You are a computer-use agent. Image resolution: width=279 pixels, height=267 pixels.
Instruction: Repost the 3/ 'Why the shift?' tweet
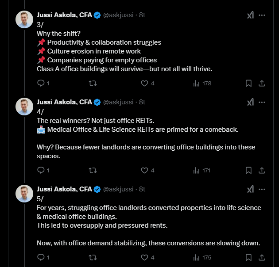[93, 83]
